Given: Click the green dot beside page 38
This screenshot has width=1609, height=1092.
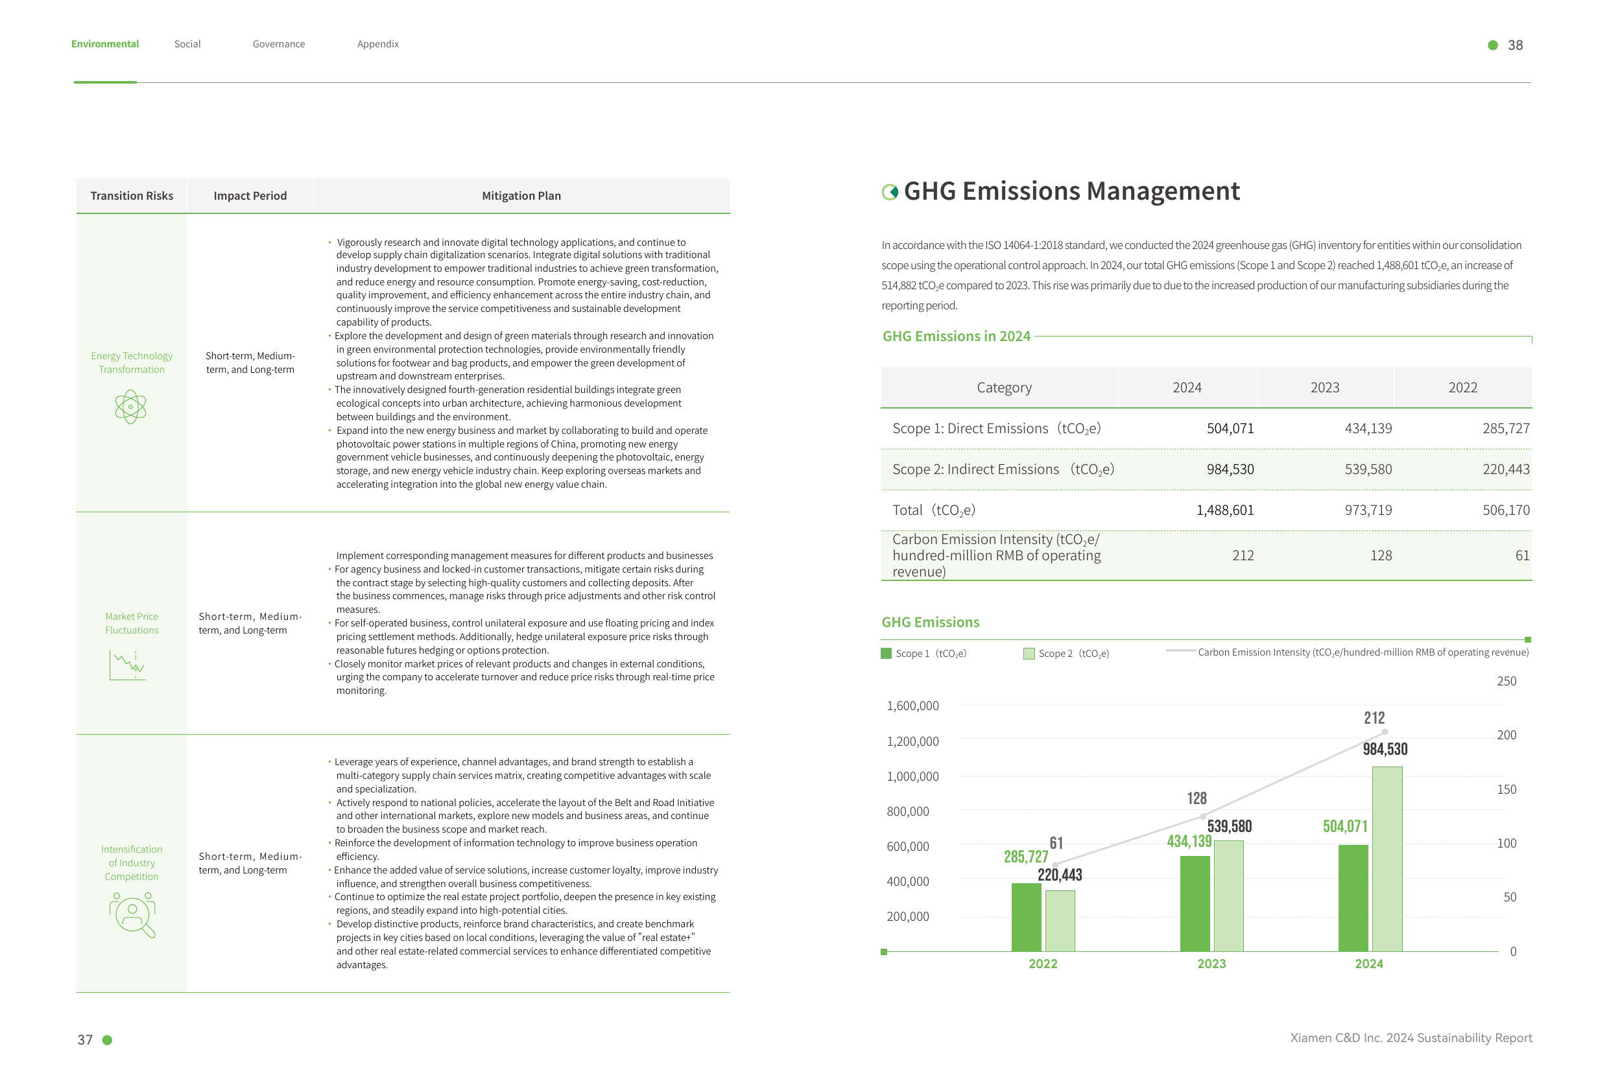Looking at the screenshot, I should click(x=1493, y=45).
